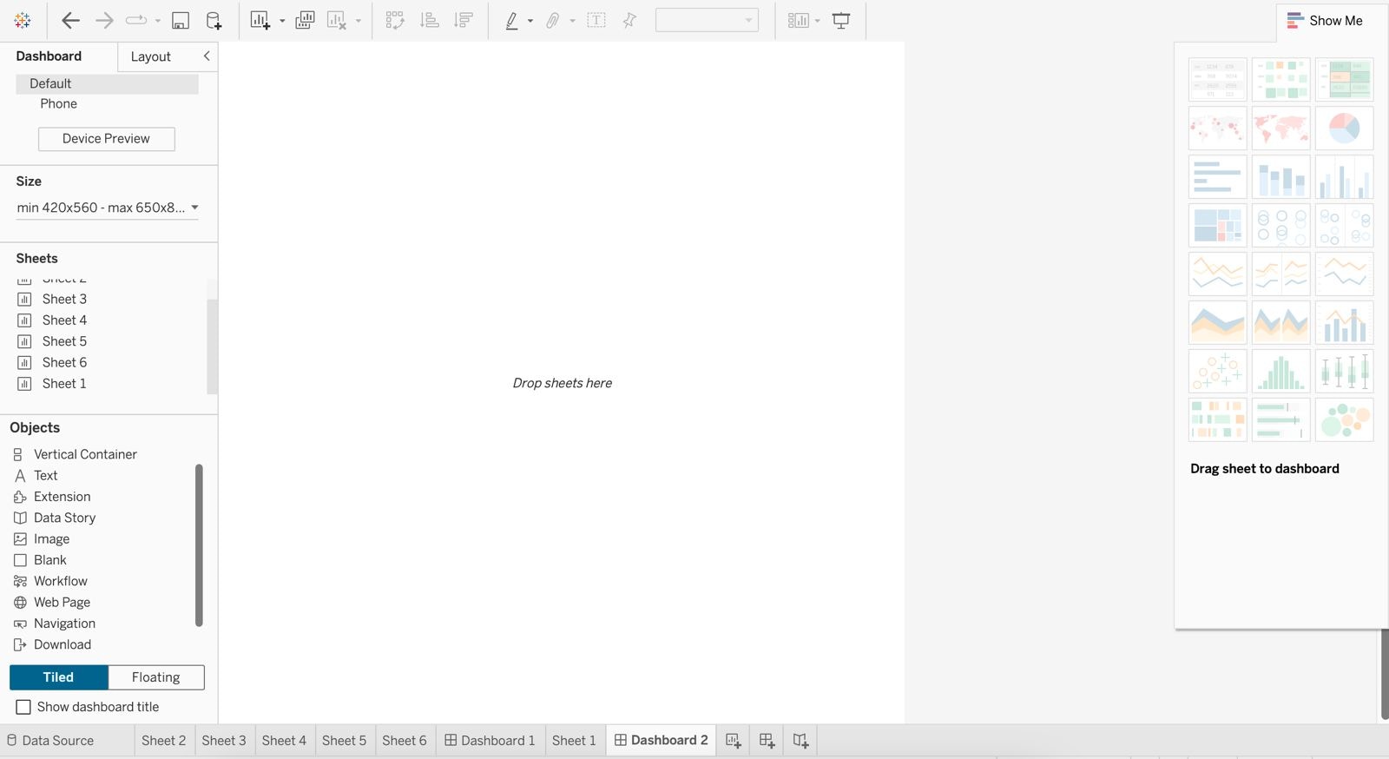Viewport: 1389px width, 759px height.
Task: Open the group members dropdown arrow
Action: [x=572, y=21]
